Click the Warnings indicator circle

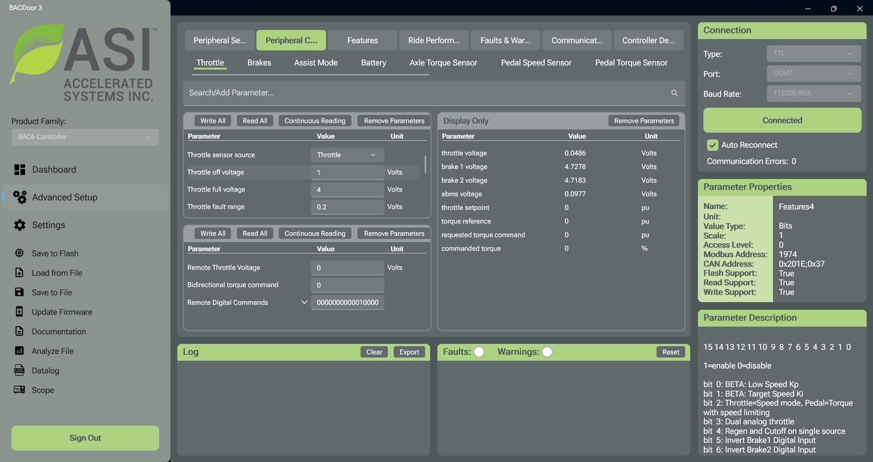[547, 352]
